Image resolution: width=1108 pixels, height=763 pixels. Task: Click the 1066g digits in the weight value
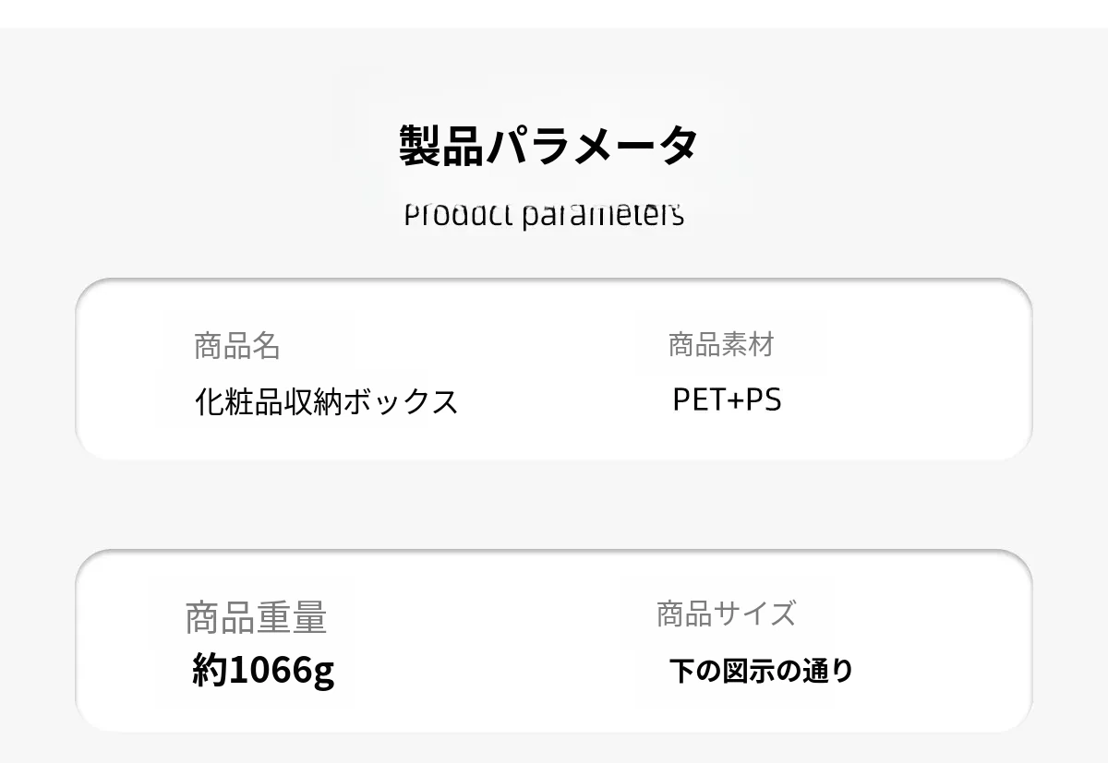click(282, 670)
